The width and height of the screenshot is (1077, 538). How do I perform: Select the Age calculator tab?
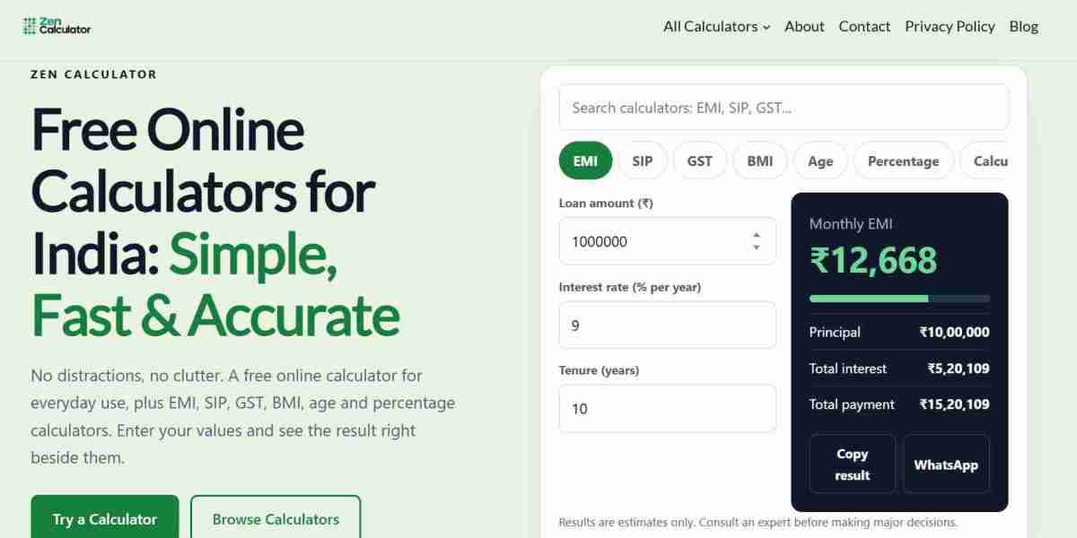pyautogui.click(x=820, y=161)
